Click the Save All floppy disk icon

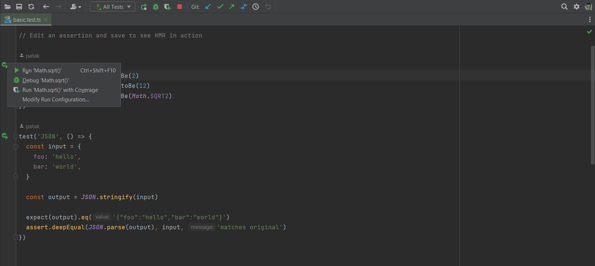[x=19, y=7]
